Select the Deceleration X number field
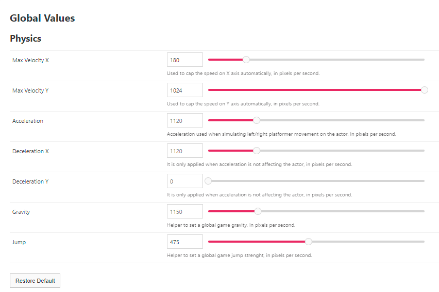 185,151
